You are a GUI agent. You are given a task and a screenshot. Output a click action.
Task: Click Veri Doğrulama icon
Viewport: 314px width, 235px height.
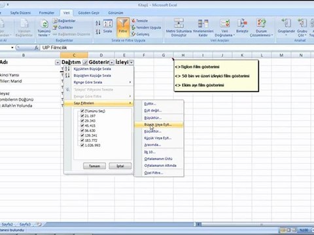224,23
